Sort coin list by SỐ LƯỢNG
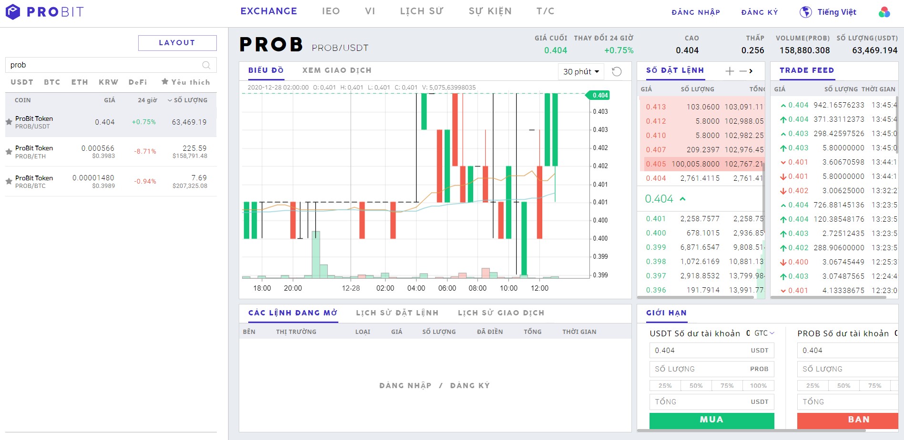The width and height of the screenshot is (904, 440). pyautogui.click(x=188, y=100)
